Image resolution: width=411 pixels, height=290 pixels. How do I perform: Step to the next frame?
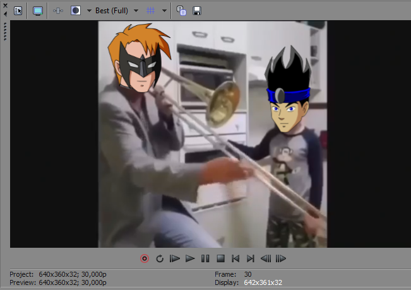pyautogui.click(x=281, y=258)
